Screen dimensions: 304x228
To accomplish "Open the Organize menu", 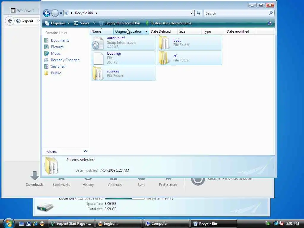I will coord(57,23).
